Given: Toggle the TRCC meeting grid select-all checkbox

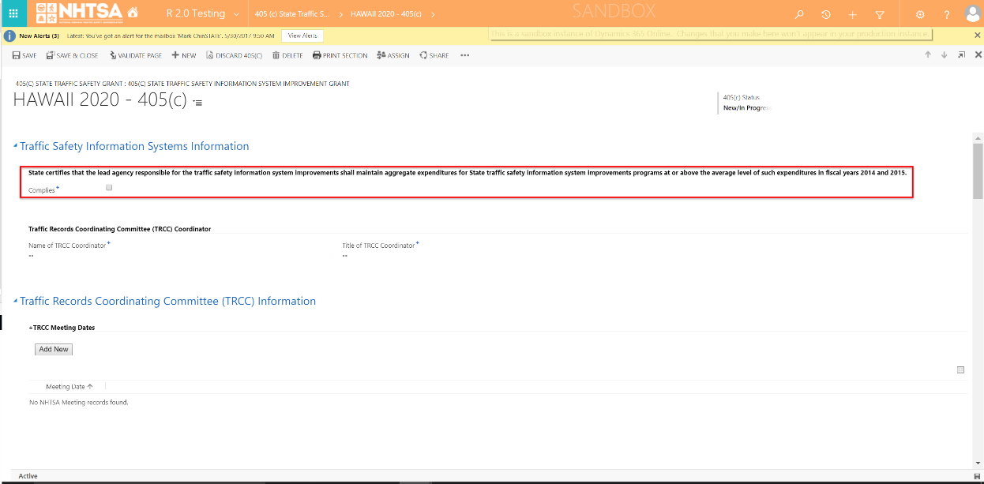Looking at the screenshot, I should (960, 370).
